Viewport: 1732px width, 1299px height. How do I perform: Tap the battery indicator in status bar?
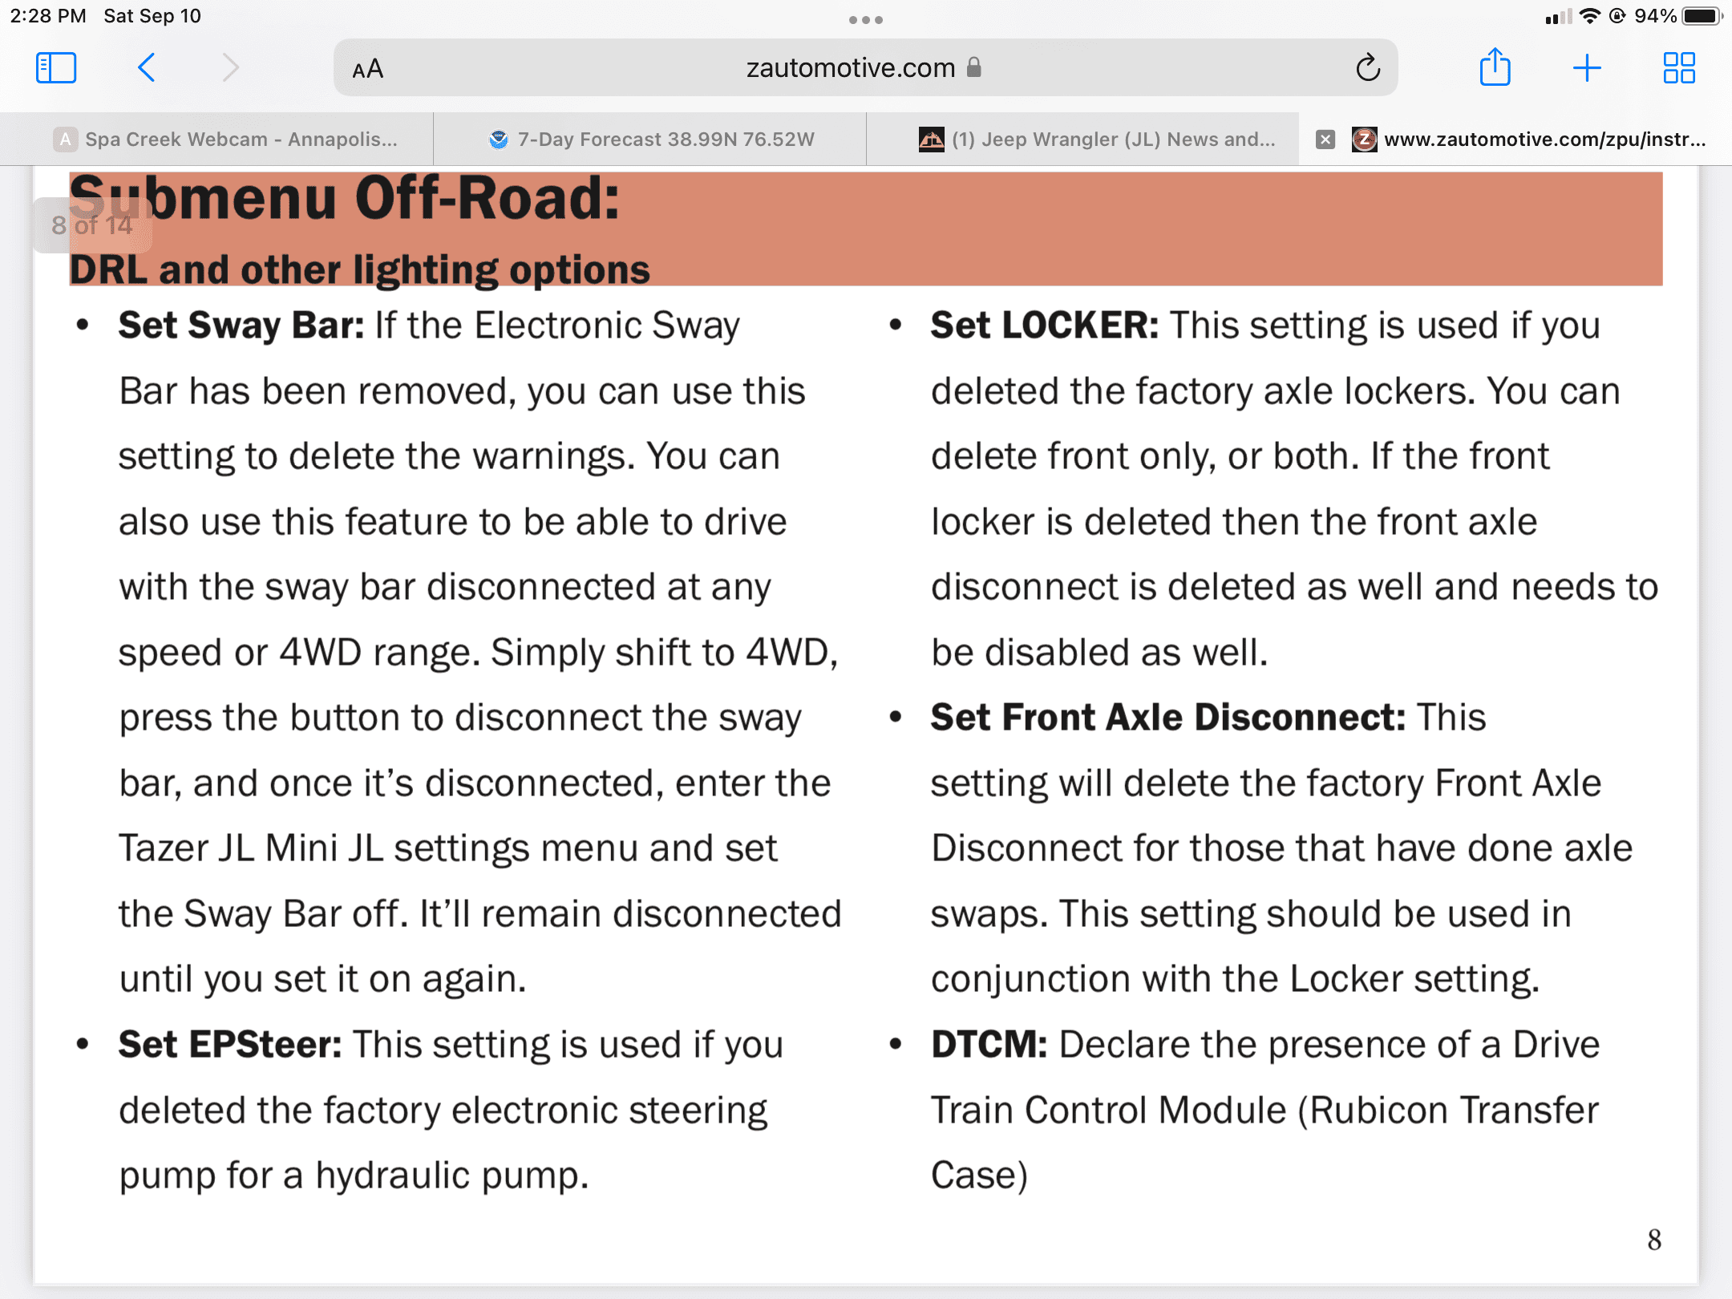pyautogui.click(x=1702, y=16)
